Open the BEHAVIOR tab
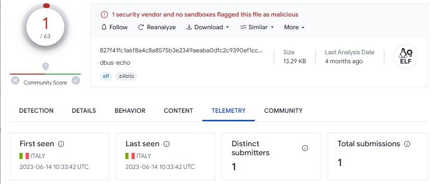434x184 pixels. click(130, 111)
